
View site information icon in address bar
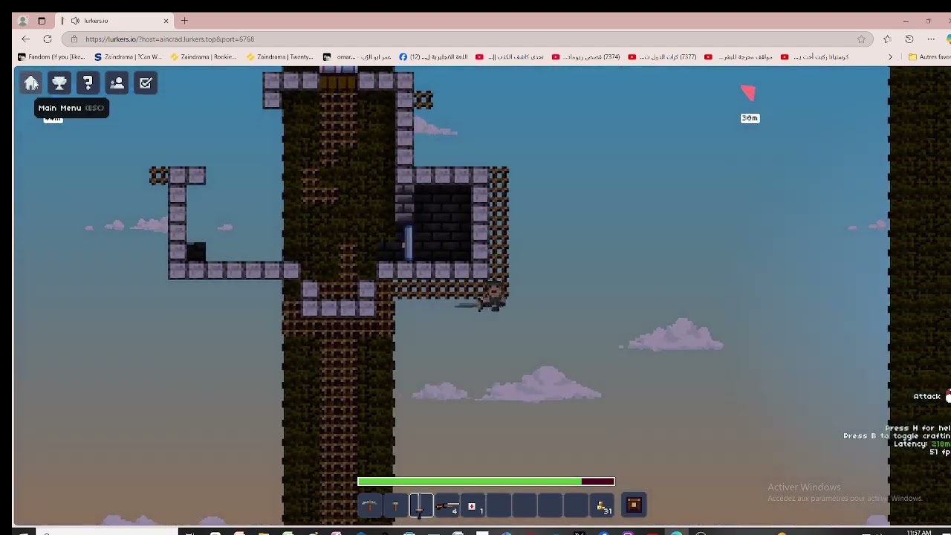pyautogui.click(x=74, y=39)
